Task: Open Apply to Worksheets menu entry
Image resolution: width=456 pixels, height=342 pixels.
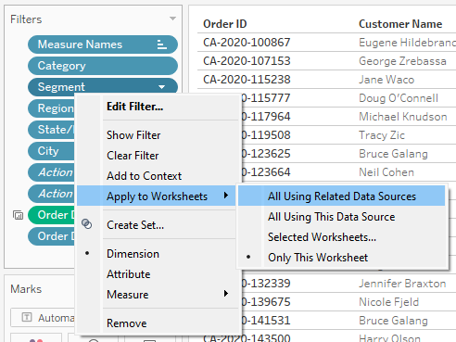Action: click(x=158, y=196)
